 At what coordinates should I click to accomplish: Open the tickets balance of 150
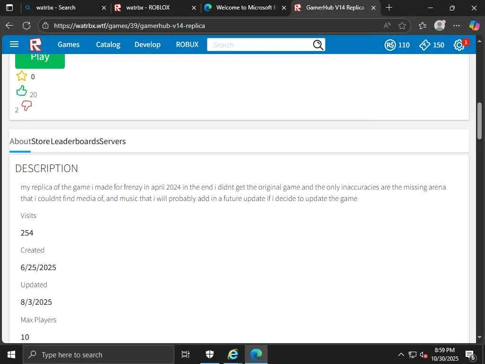432,45
